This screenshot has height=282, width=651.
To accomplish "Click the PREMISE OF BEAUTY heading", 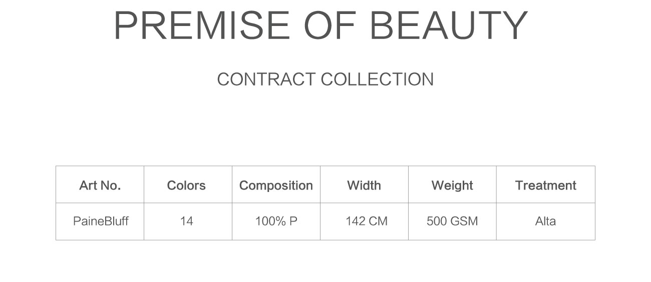I will (x=321, y=25).
